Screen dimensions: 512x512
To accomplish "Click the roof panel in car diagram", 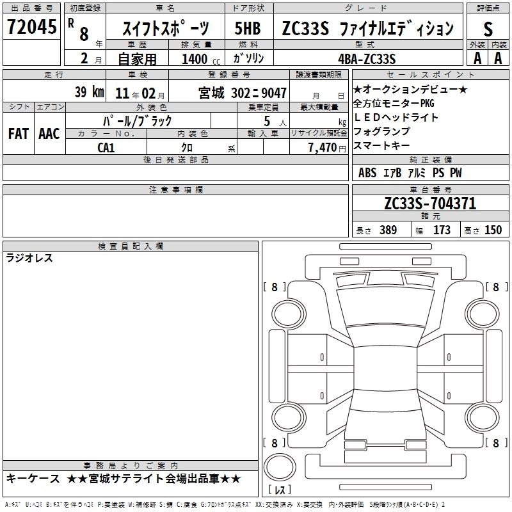I will pos(385,368).
